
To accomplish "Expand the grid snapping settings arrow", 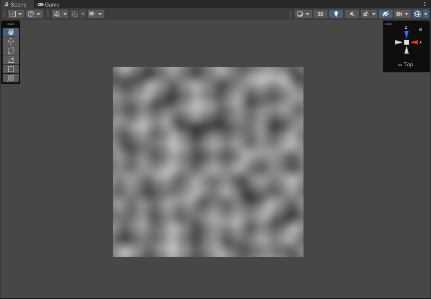I will (x=83, y=14).
